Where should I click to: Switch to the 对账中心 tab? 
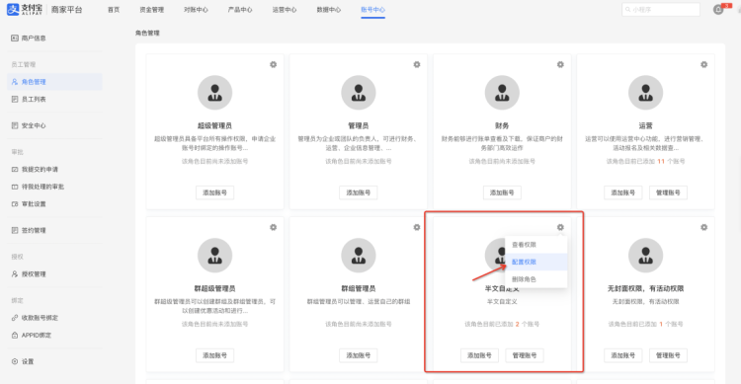click(196, 10)
